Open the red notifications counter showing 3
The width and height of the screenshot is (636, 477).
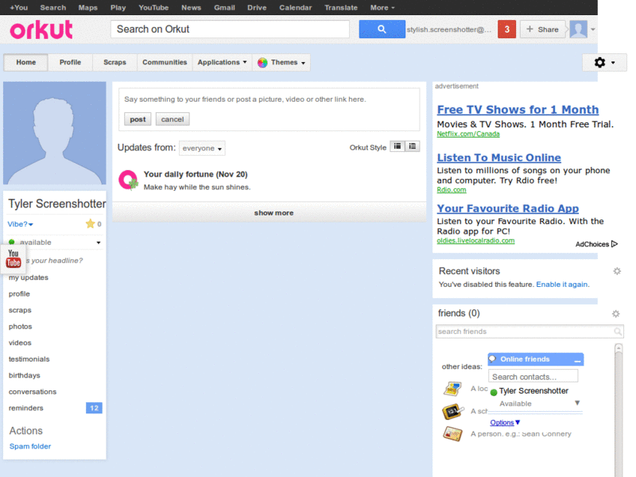(506, 29)
